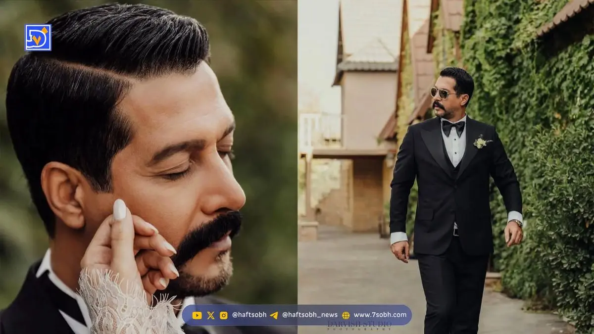Click the aviator sunglasses in right photo
This screenshot has height=334, width=594.
(x=442, y=93)
